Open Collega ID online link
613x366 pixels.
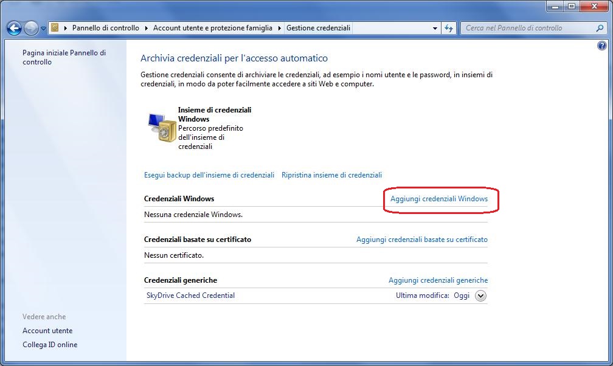pyautogui.click(x=50, y=345)
